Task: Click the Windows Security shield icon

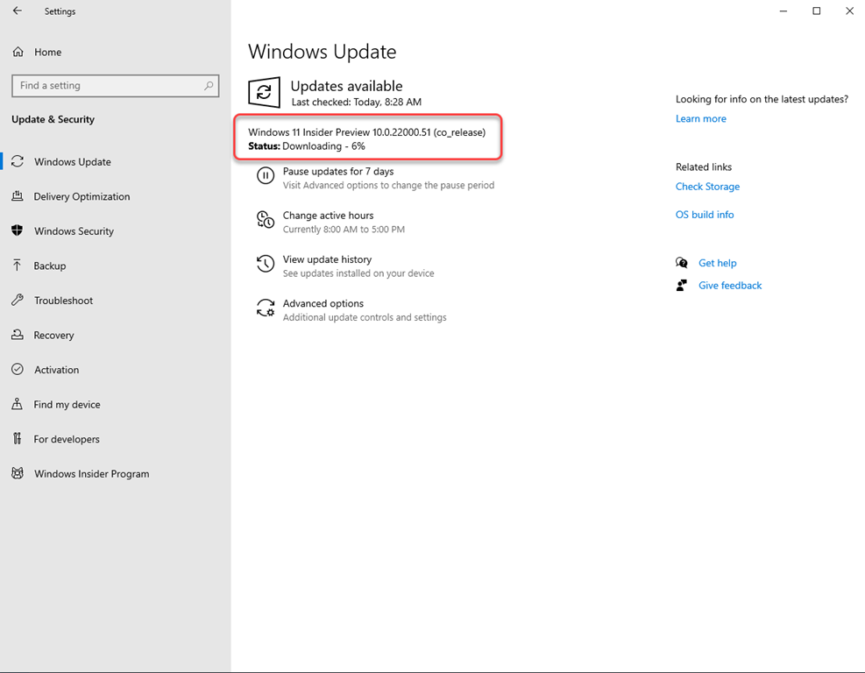Action: [x=18, y=230]
